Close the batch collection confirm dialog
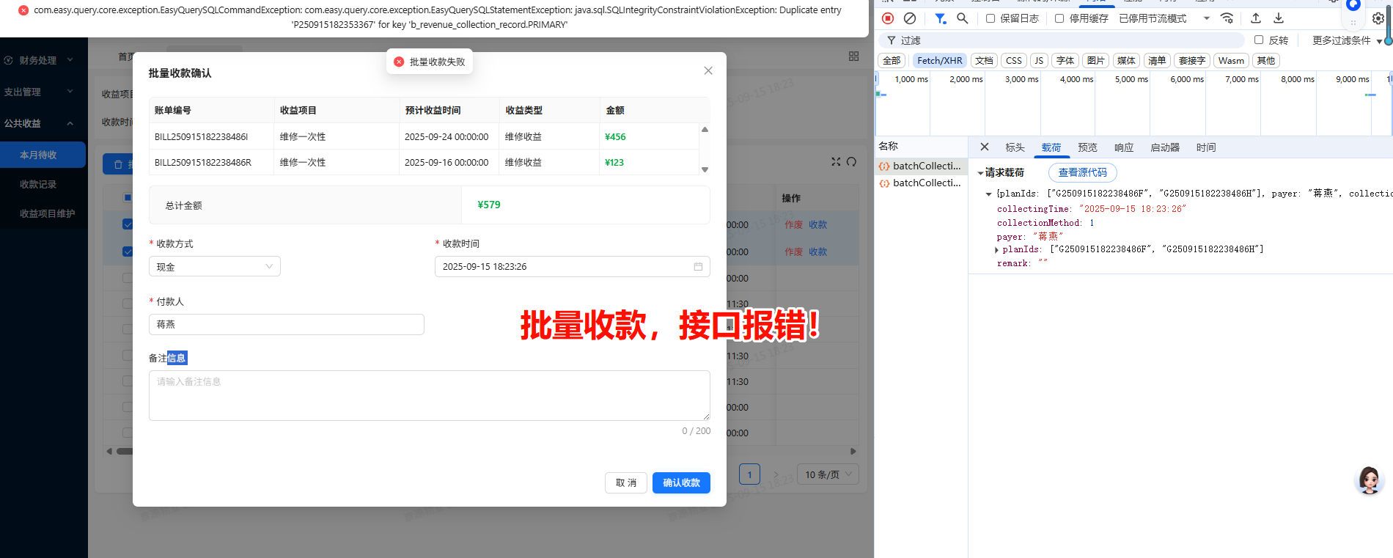The height and width of the screenshot is (558, 1393). pyautogui.click(x=708, y=70)
